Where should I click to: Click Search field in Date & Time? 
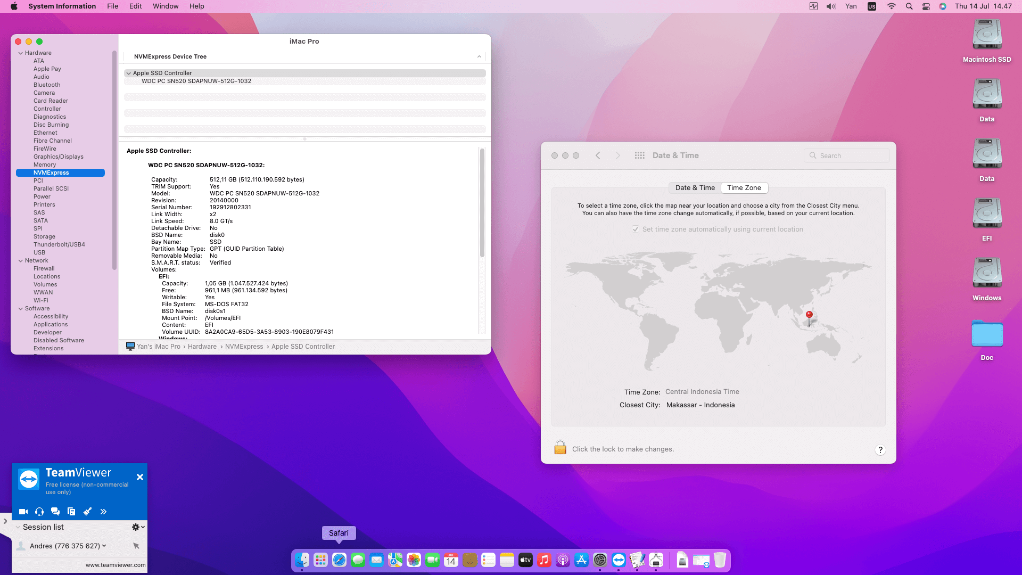click(x=846, y=155)
